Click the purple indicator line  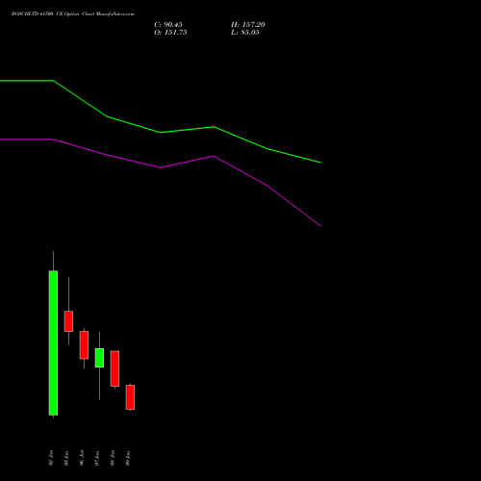pyautogui.click(x=161, y=167)
